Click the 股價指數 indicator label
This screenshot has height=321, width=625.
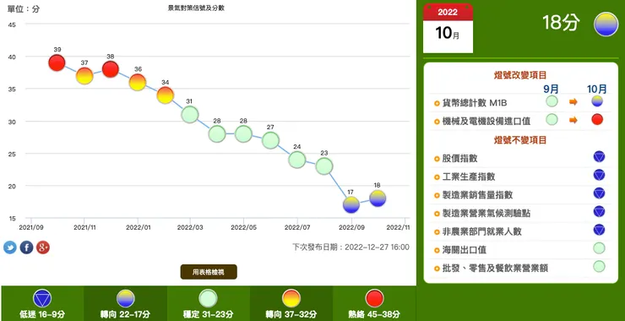coord(459,158)
